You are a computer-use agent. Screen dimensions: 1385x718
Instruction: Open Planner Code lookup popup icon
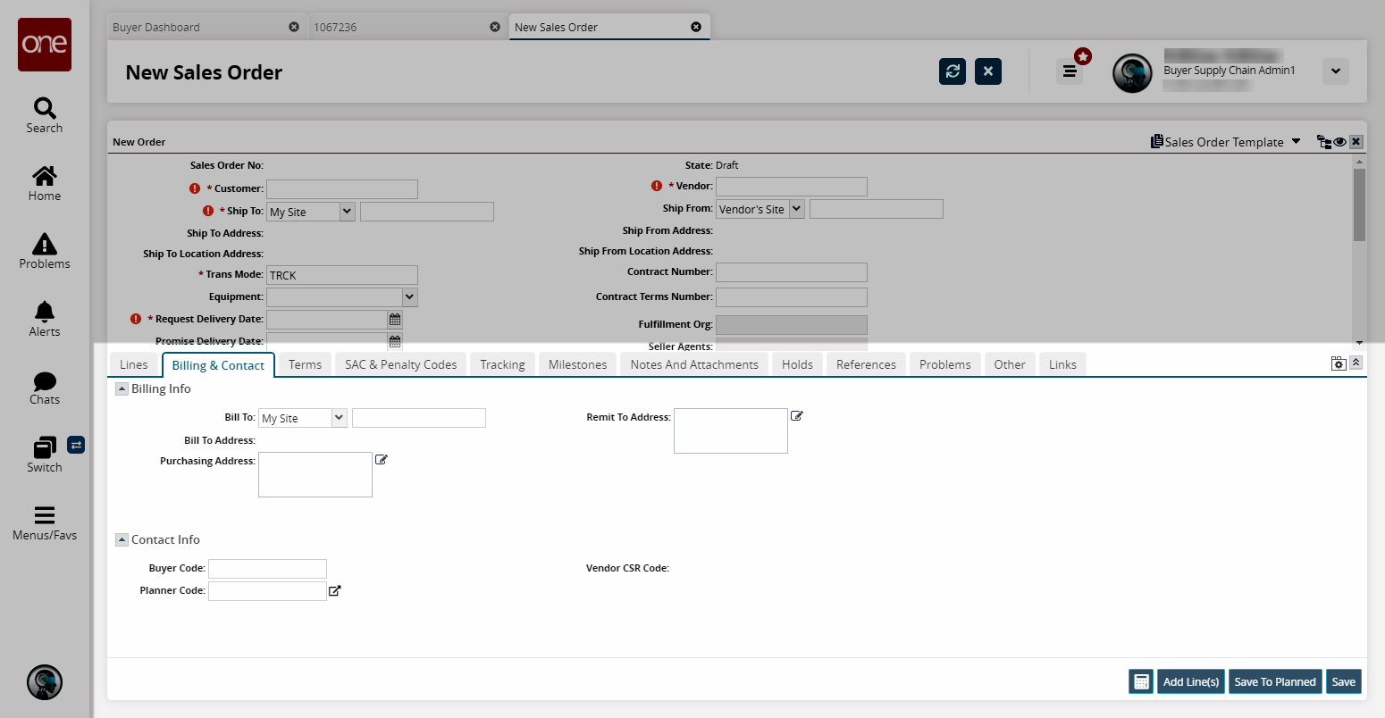335,591
